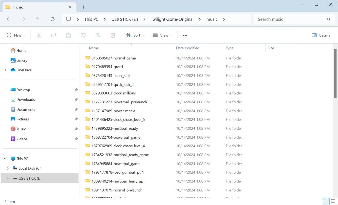338x205 pixels.
Task: Unpin Desktop using its pin icon
Action: point(76,90)
